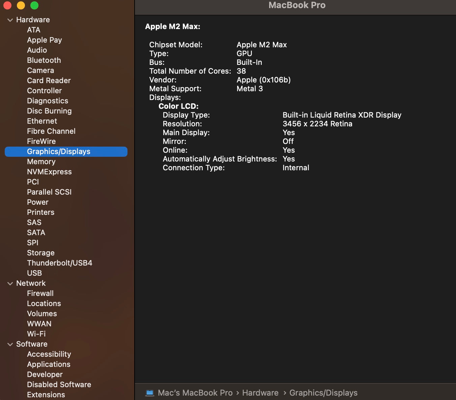Select Thunderbolt/USB4 in sidebar
Viewport: 456px width, 400px height.
point(59,263)
